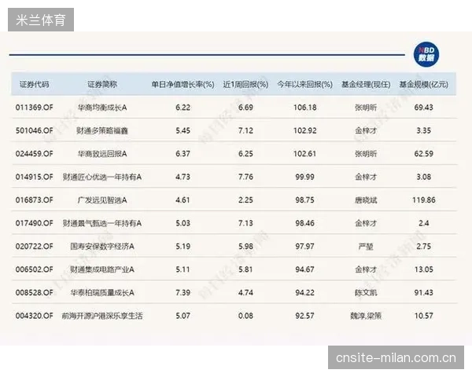Select fund code 017490.OF
The image size is (472, 377).
tap(35, 223)
